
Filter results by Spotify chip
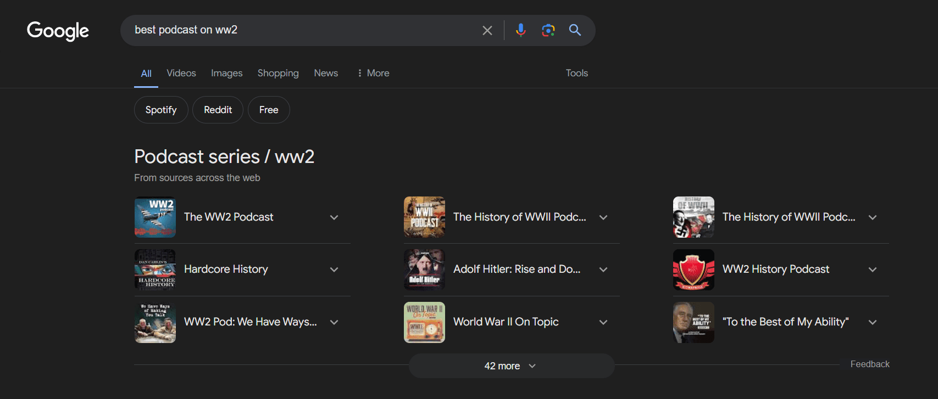pos(161,110)
